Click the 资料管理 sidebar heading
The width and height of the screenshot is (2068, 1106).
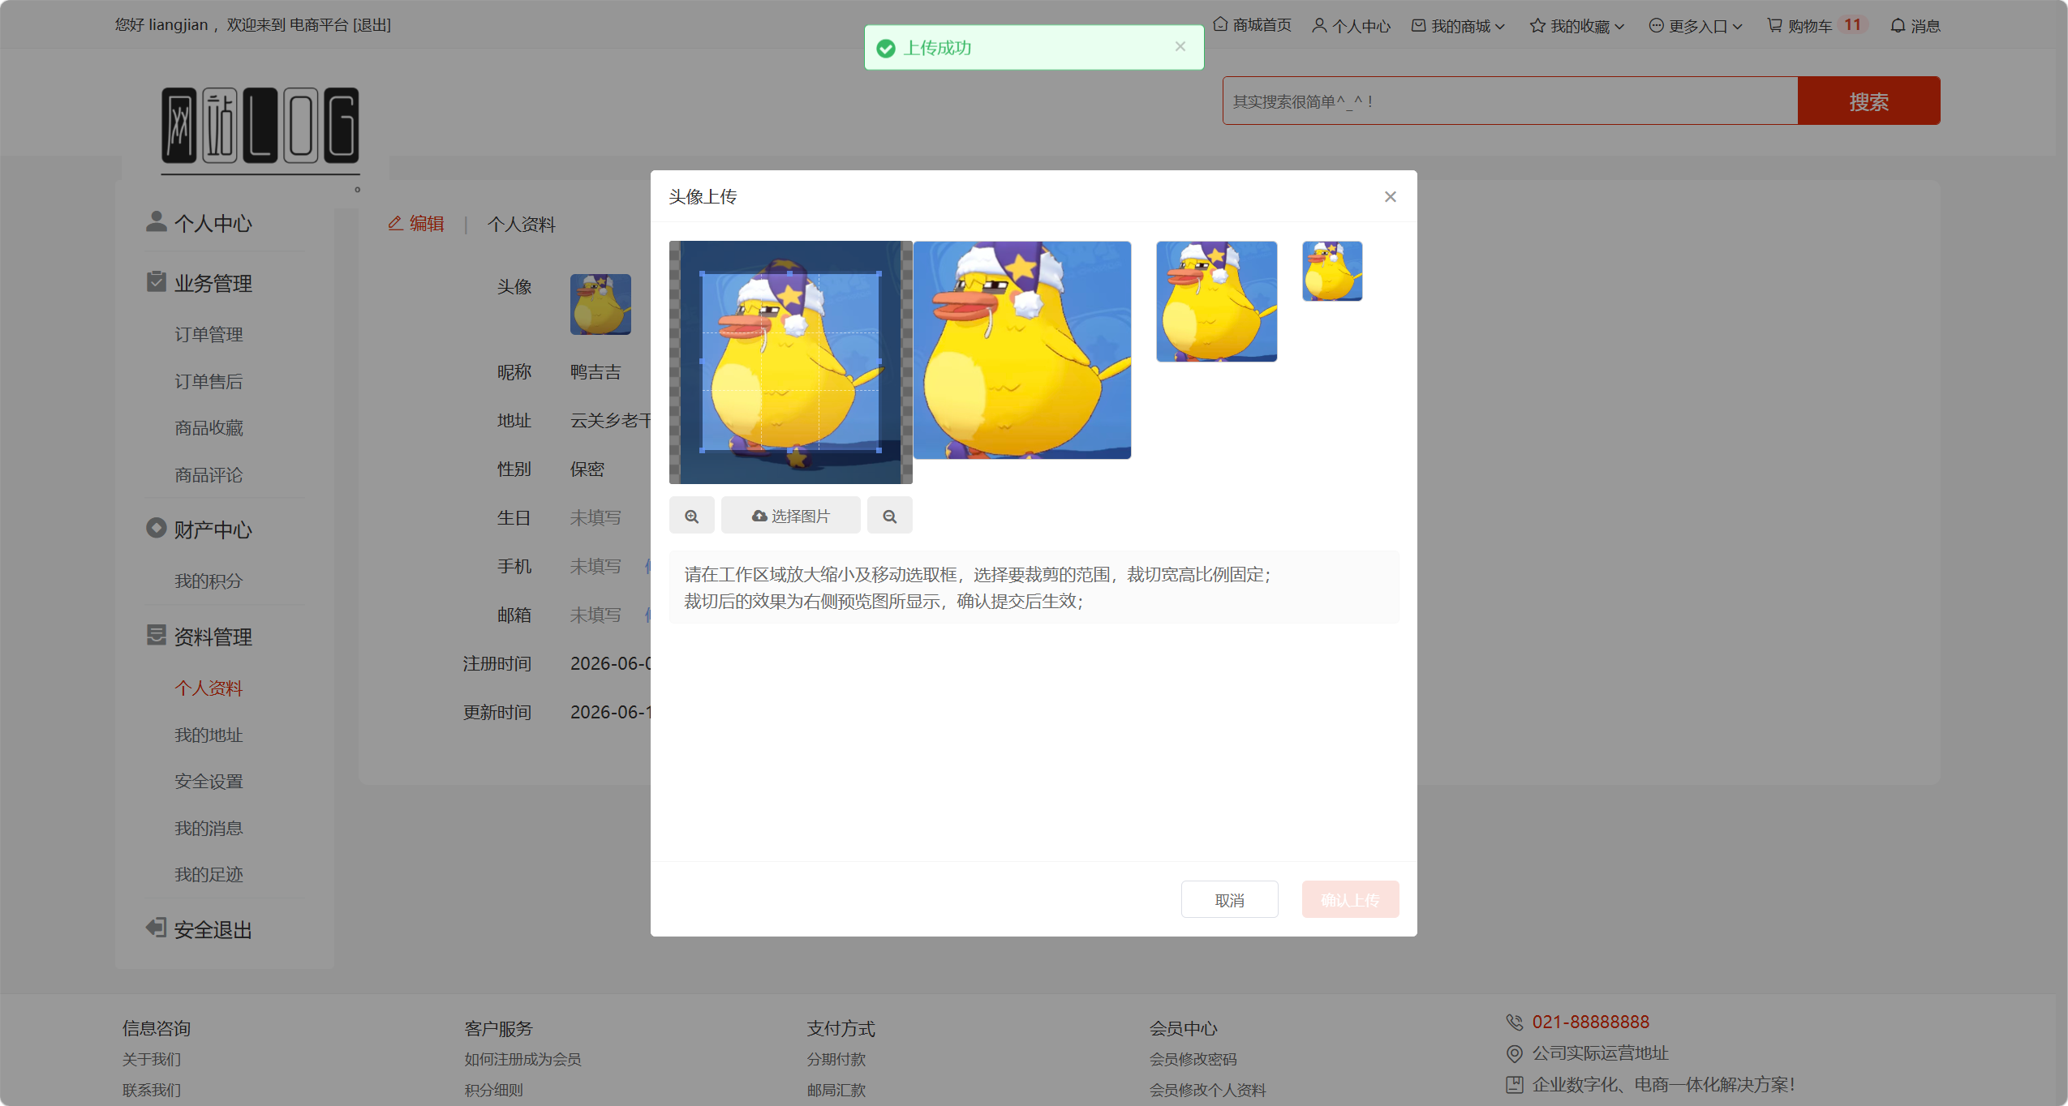[x=200, y=637]
